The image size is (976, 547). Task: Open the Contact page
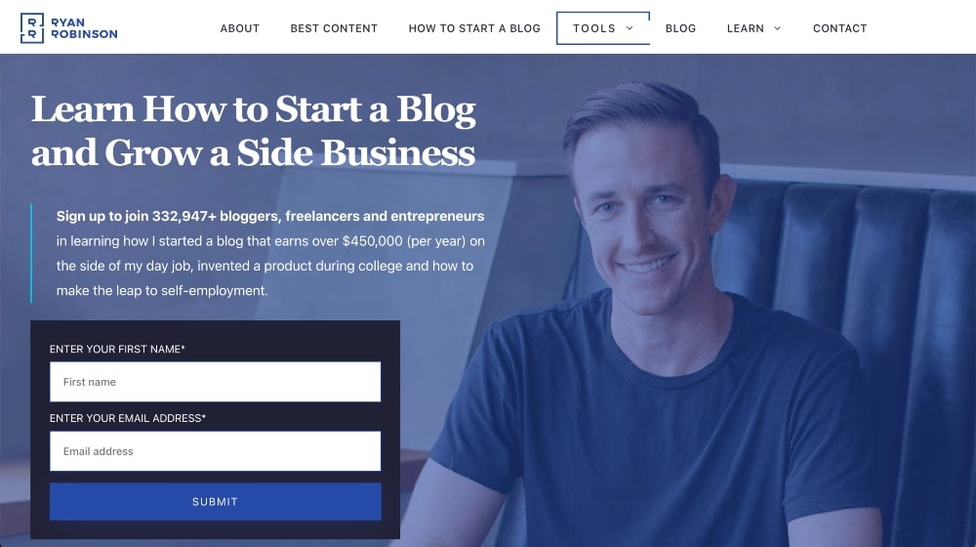pyautogui.click(x=839, y=28)
